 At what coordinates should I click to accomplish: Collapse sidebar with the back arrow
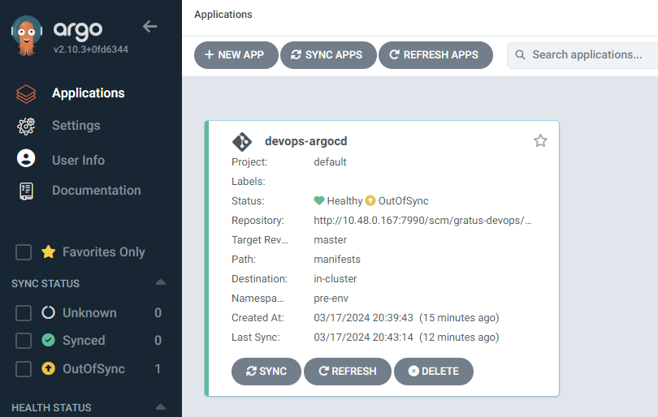point(150,27)
